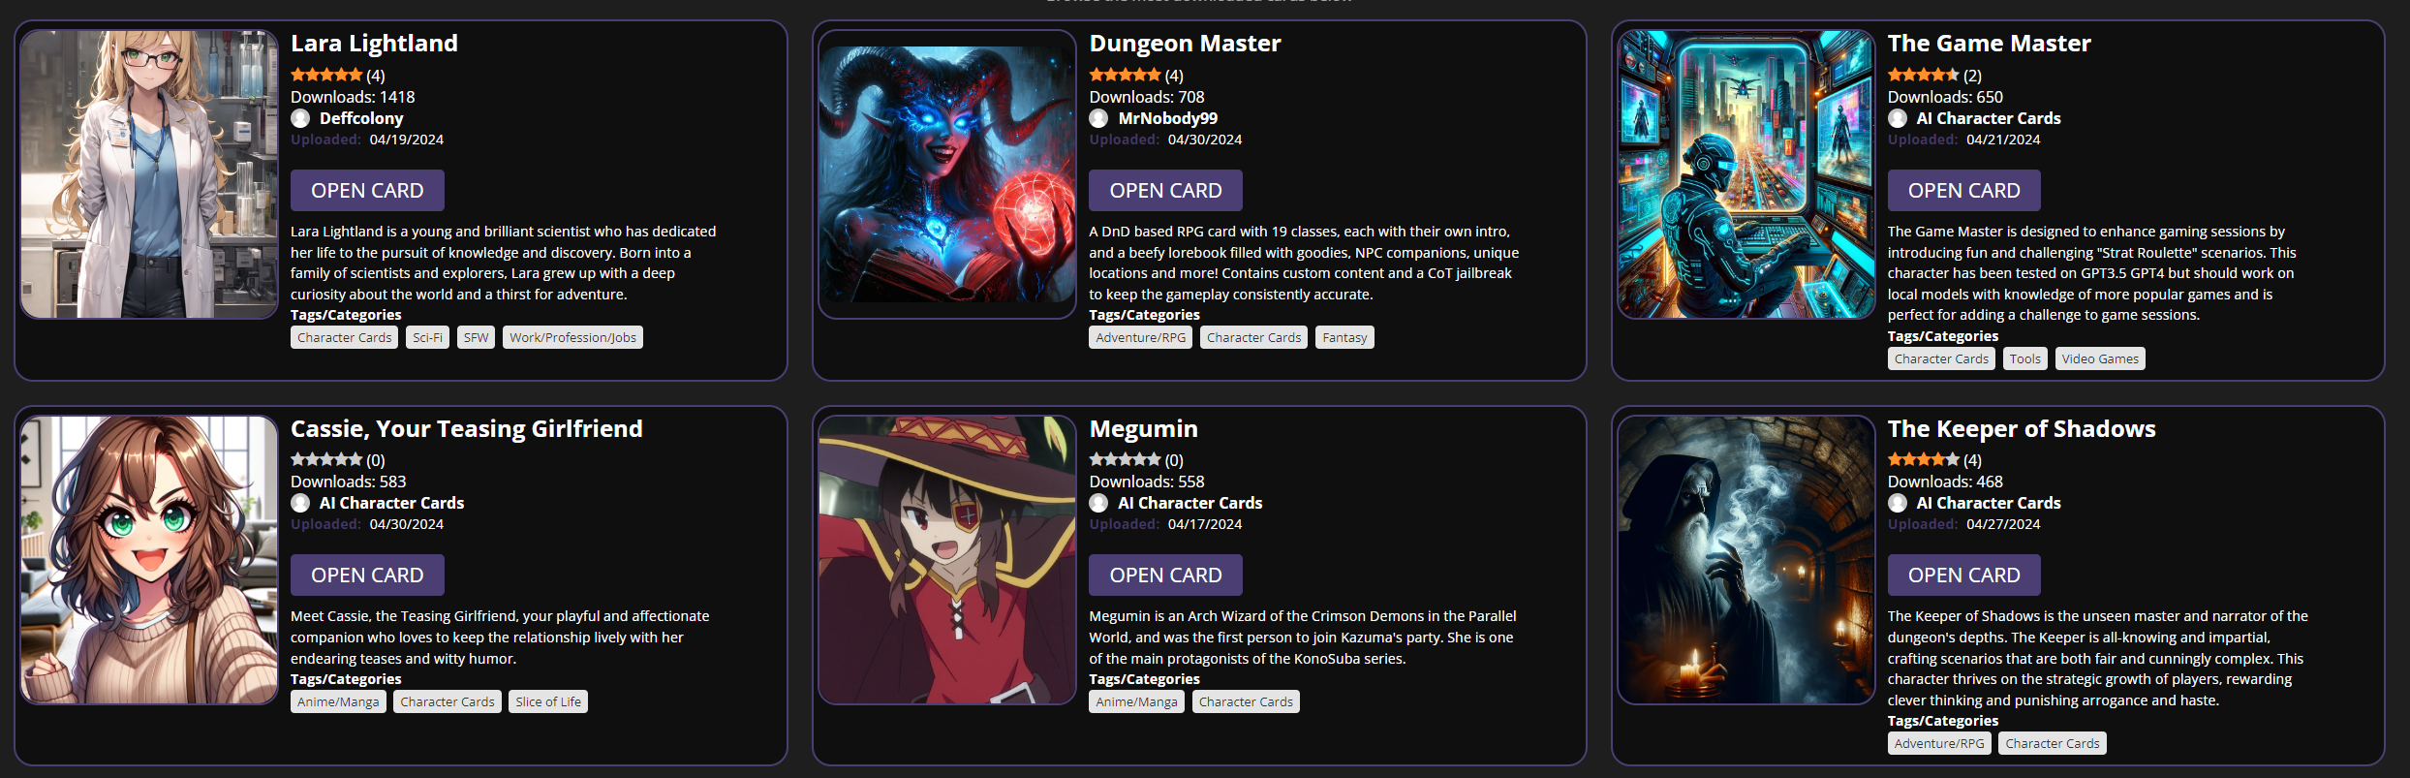Open the Lara Lightland card
This screenshot has width=2410, height=778.
pos(367,191)
